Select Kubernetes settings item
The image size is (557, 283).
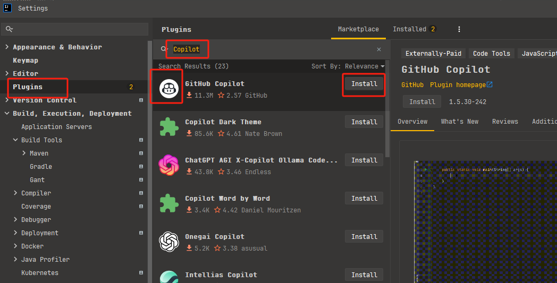point(40,273)
